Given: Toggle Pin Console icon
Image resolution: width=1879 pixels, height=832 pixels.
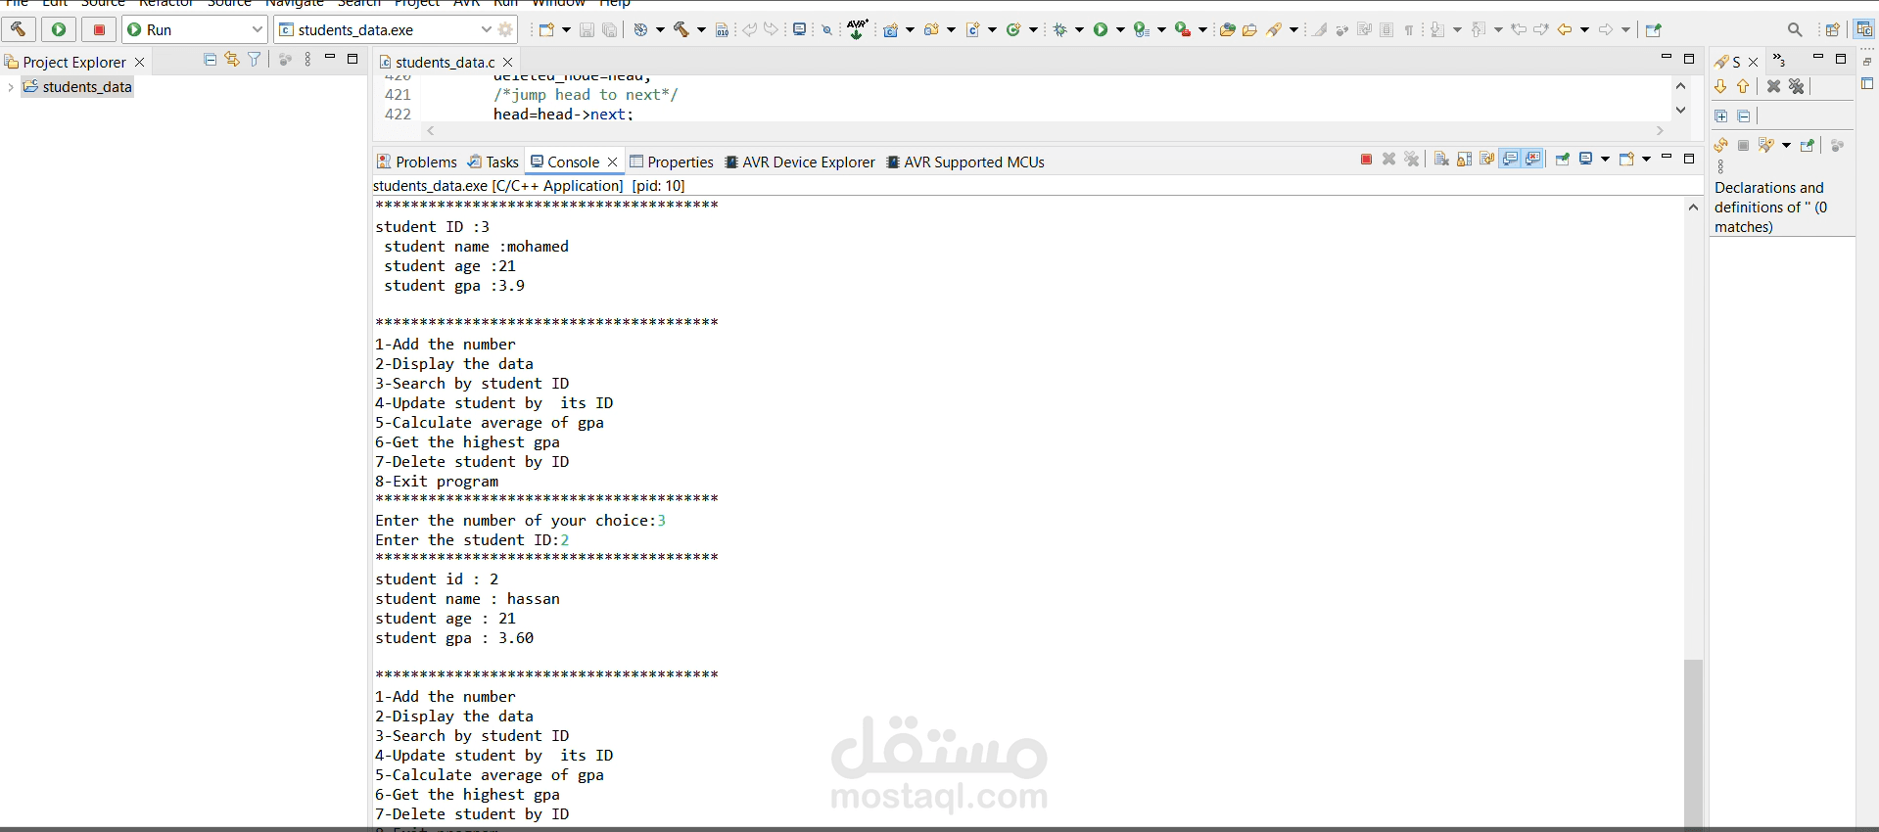Looking at the screenshot, I should pos(1563,159).
